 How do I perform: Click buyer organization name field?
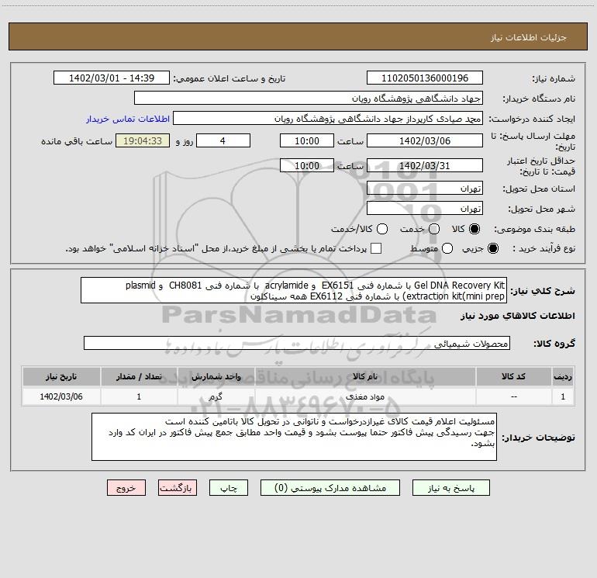(309, 98)
